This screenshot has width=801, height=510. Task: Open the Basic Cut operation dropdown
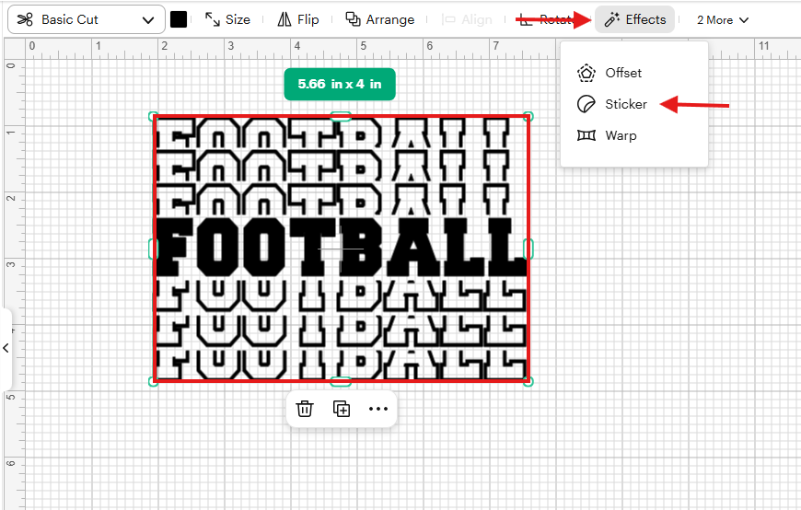86,20
